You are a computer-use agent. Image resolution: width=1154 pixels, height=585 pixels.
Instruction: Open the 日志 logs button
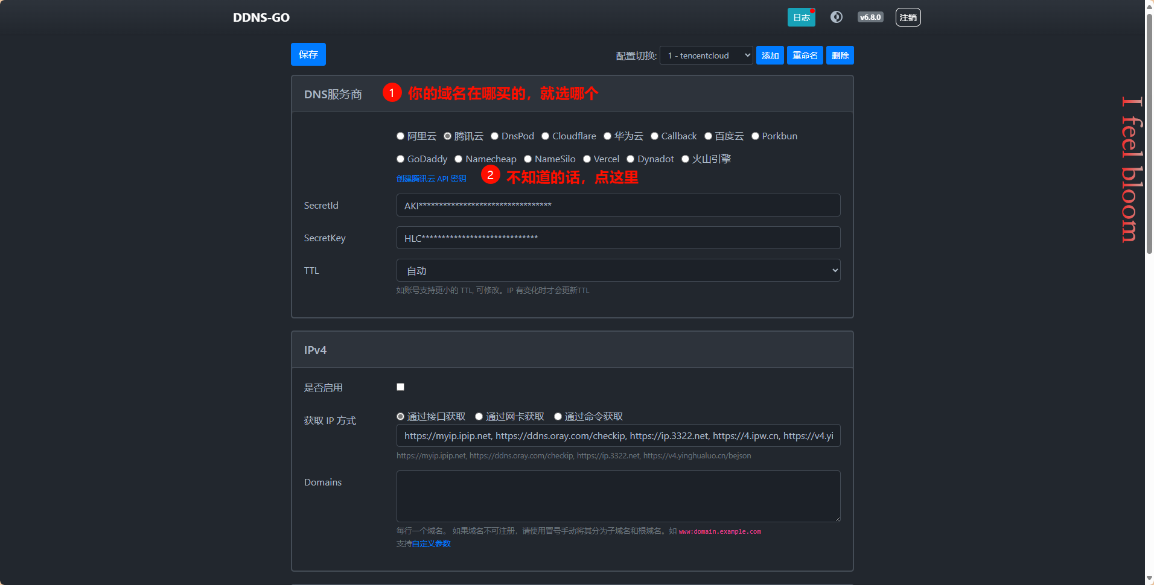[x=801, y=17]
